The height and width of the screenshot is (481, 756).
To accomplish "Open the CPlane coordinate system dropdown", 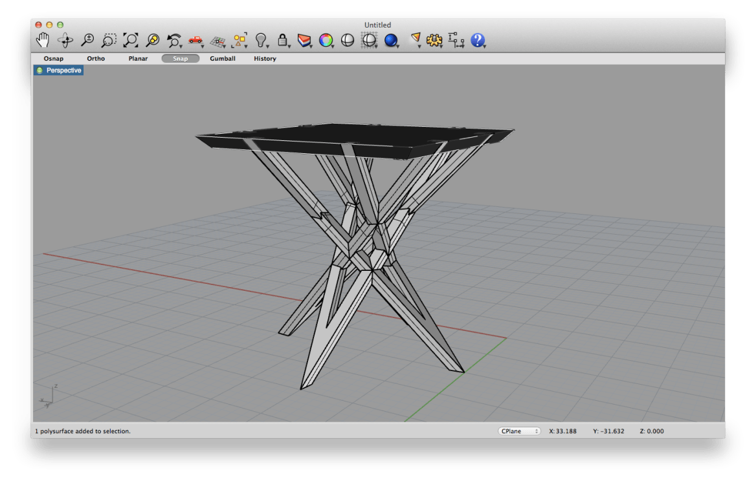I will click(518, 431).
